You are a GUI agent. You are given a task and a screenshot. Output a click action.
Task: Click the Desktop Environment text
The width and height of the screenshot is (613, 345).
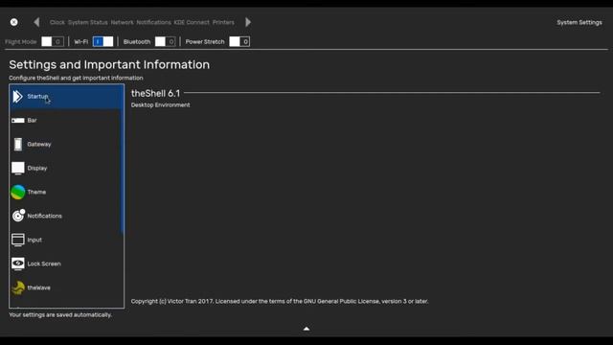click(160, 105)
